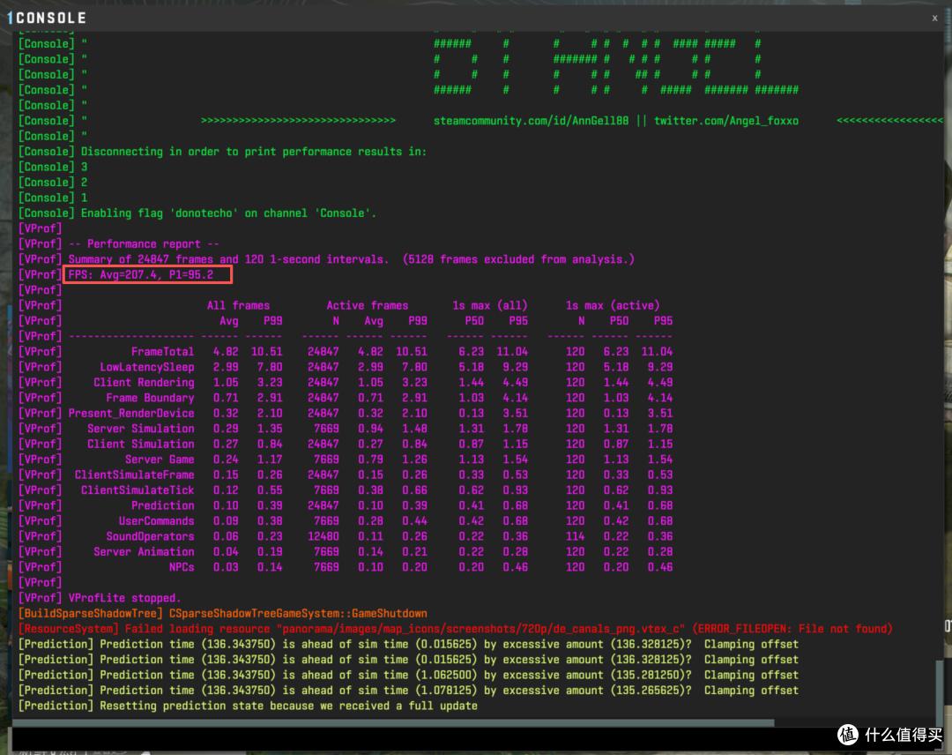The height and width of the screenshot is (755, 952).
Task: Click prediction line with sim time 1.062500
Action: 409,675
